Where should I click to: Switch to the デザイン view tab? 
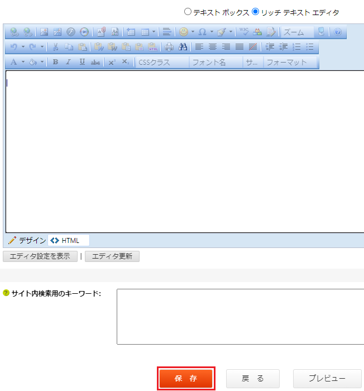coord(27,240)
